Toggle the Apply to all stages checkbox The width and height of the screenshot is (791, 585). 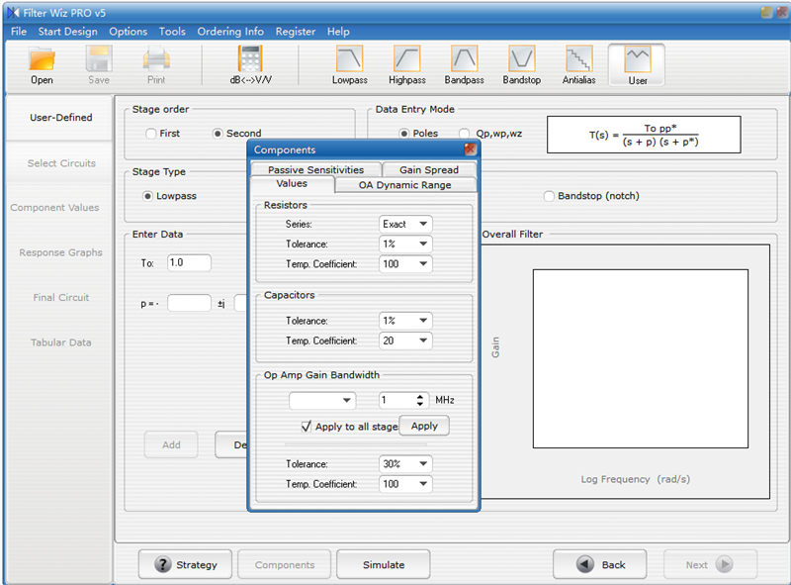click(x=307, y=427)
